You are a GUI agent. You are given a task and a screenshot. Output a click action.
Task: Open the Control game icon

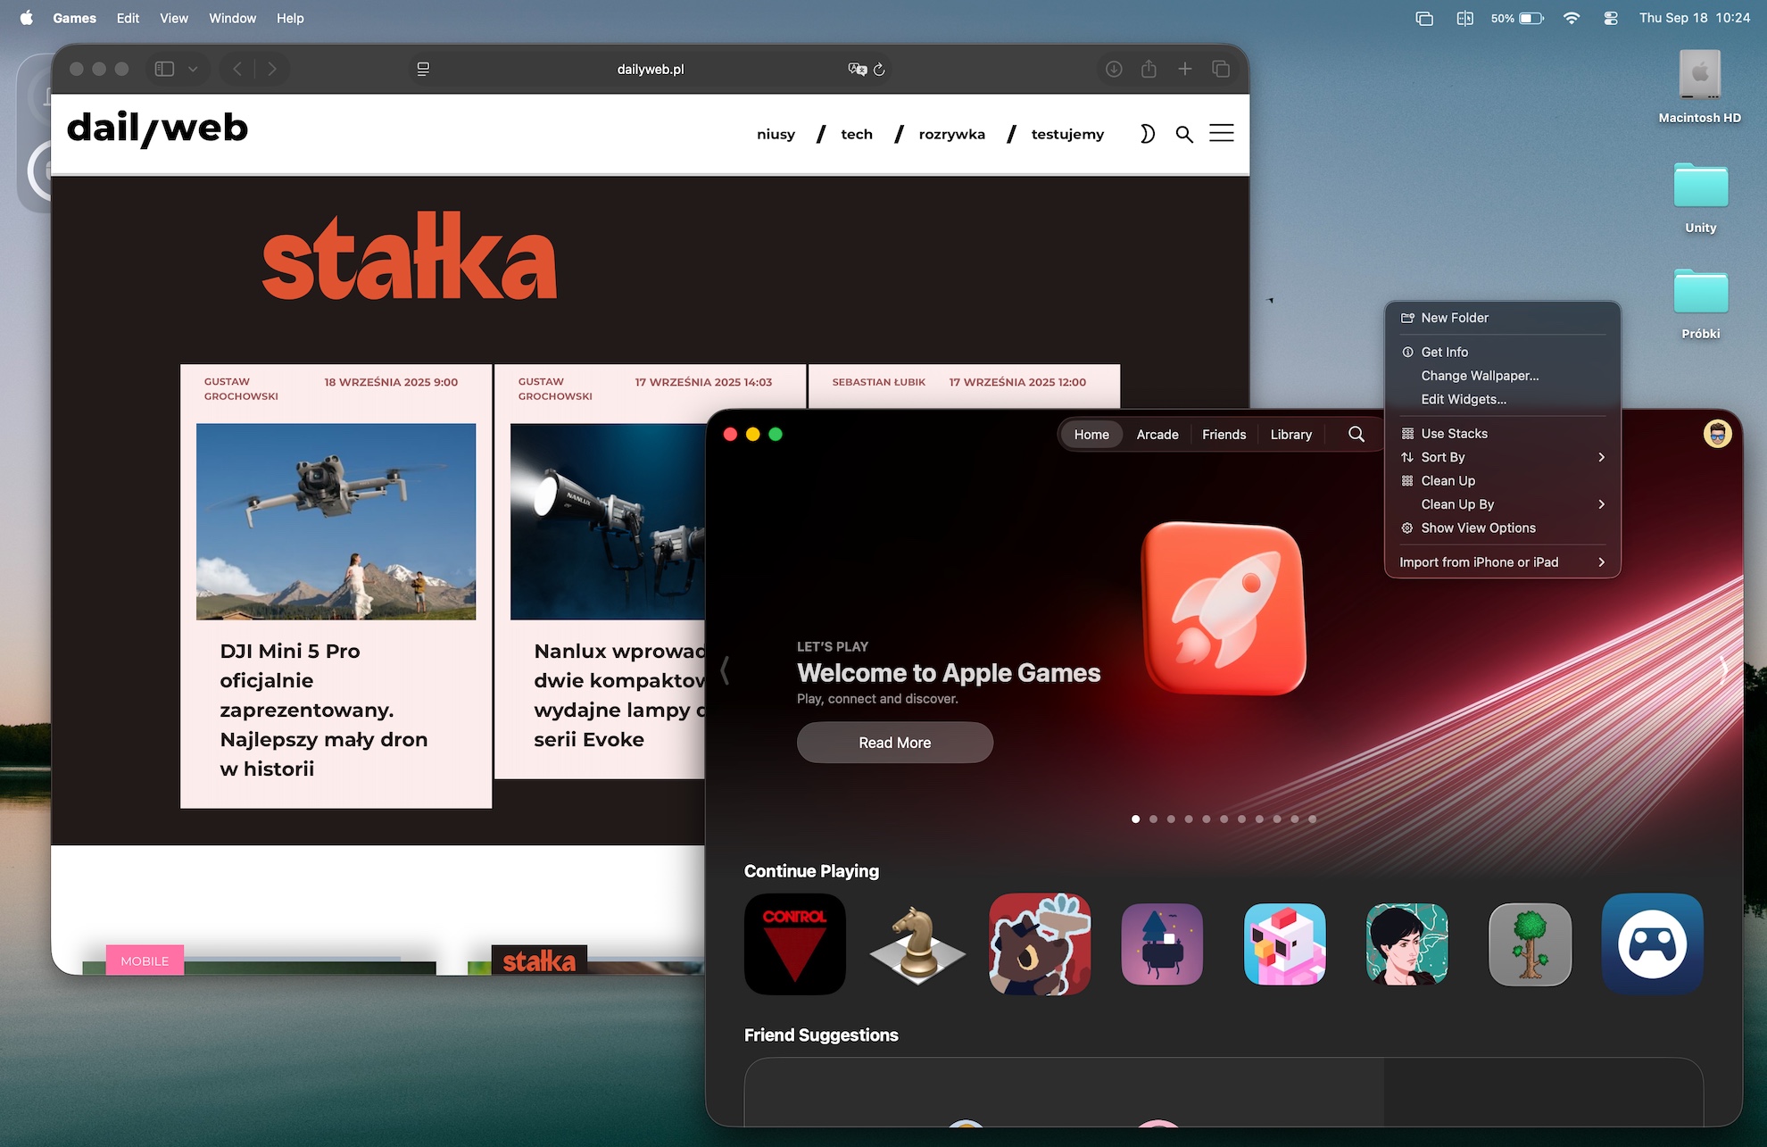pos(794,943)
